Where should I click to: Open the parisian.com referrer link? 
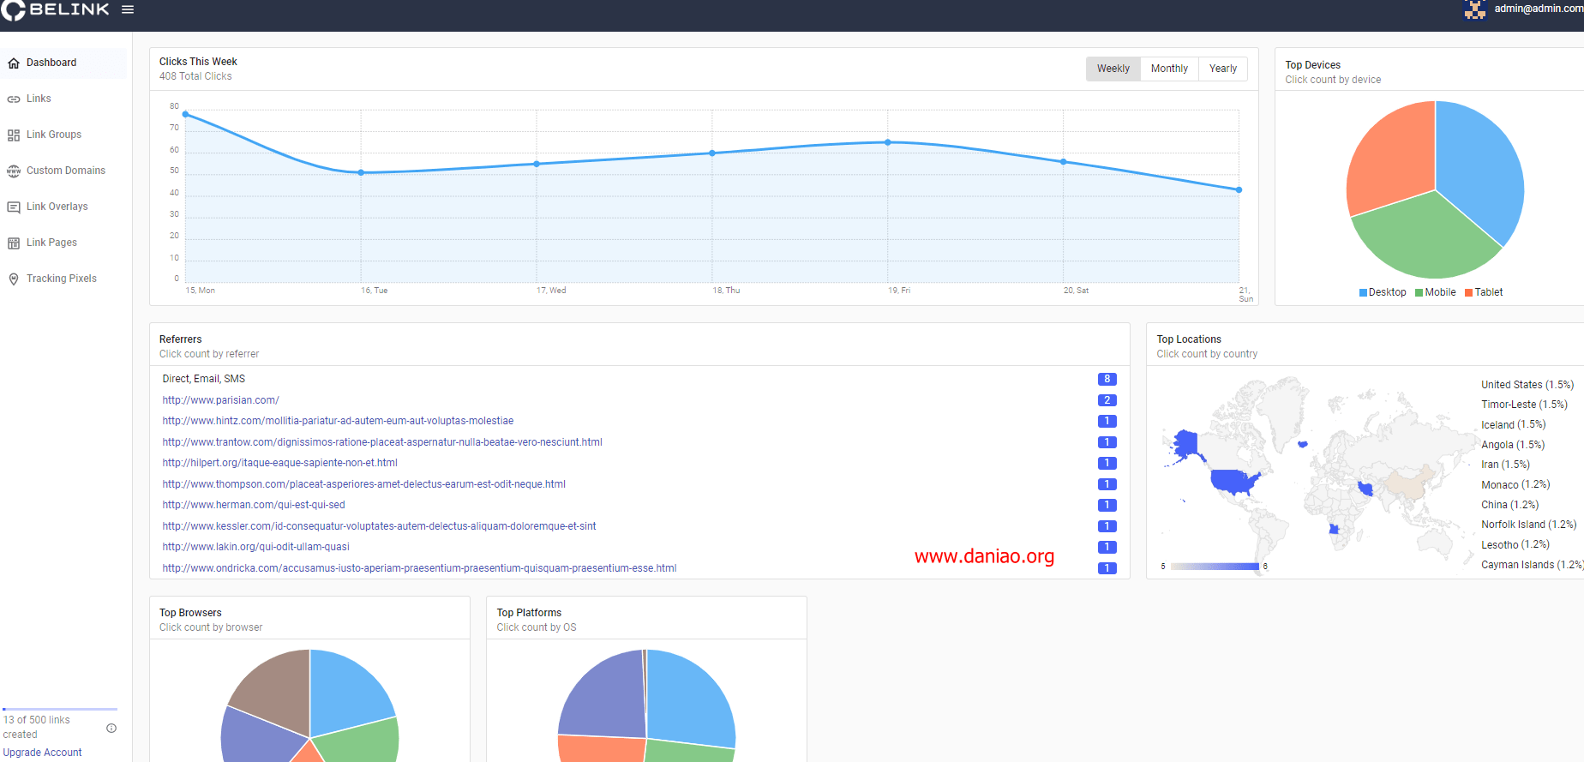(220, 400)
